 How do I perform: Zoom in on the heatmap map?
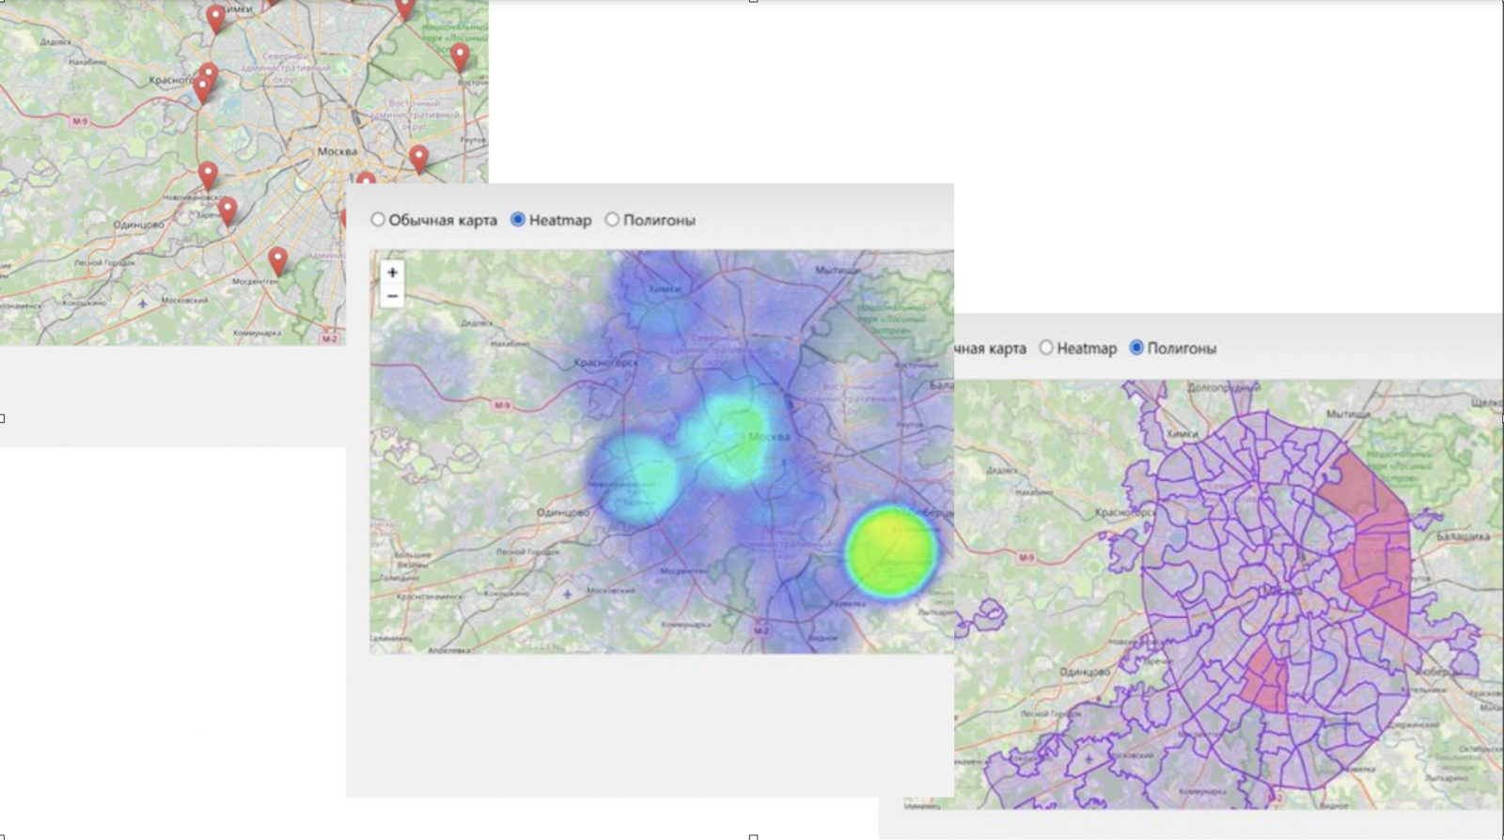pos(392,272)
